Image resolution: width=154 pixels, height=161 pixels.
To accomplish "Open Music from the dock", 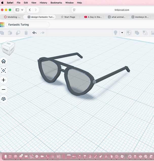I will [79, 156].
